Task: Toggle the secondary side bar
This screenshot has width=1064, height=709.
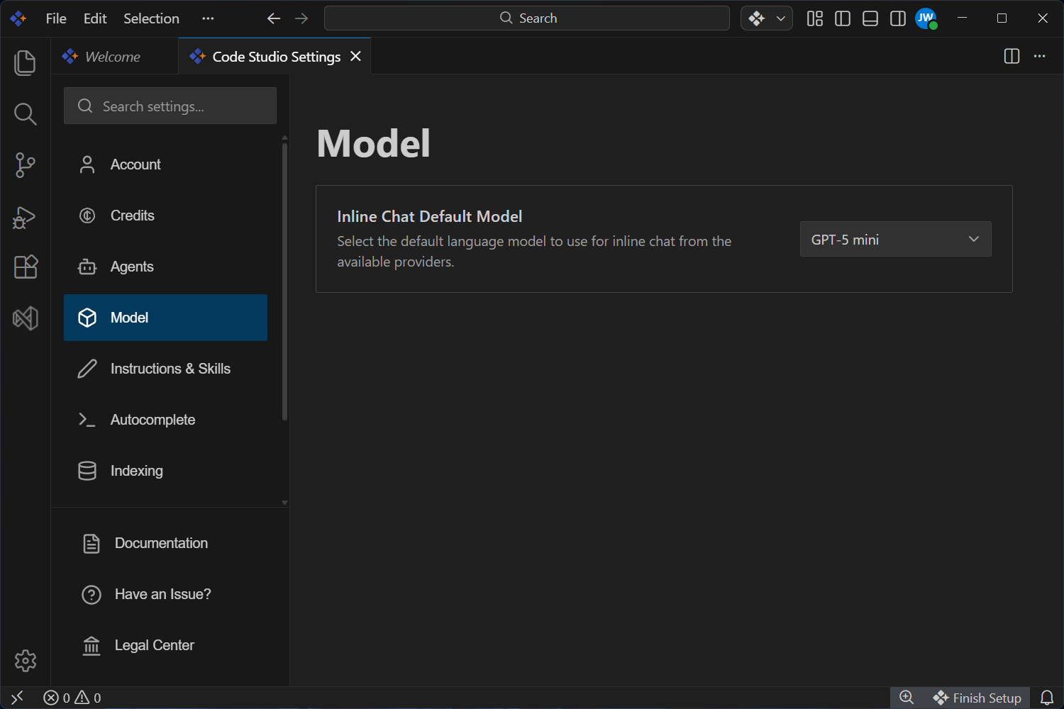Action: coord(898,18)
